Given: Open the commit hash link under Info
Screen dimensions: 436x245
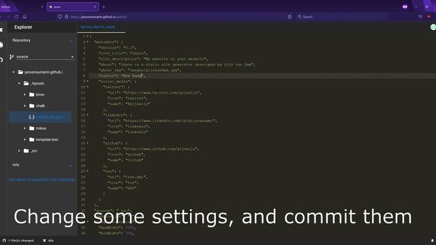Looking at the screenshot, I should pyautogui.click(x=42, y=180).
